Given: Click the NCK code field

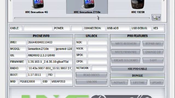Looking at the screenshot, I should pyautogui.click(x=97, y=42).
